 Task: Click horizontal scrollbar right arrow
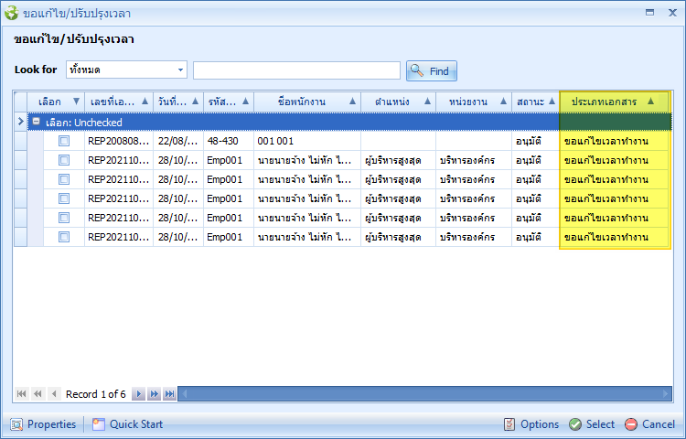(666, 394)
